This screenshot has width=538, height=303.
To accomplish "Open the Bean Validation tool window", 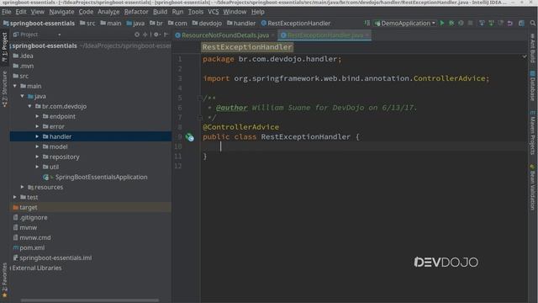I will [532, 187].
